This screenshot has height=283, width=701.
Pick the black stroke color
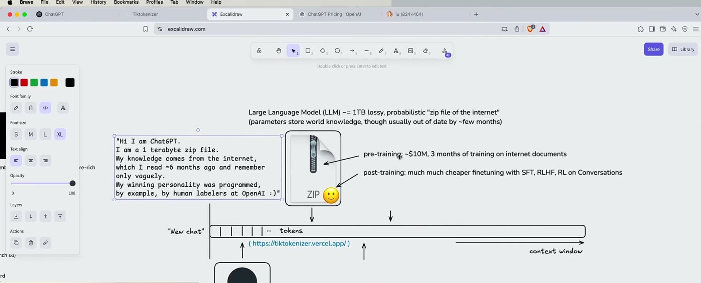pyautogui.click(x=14, y=82)
